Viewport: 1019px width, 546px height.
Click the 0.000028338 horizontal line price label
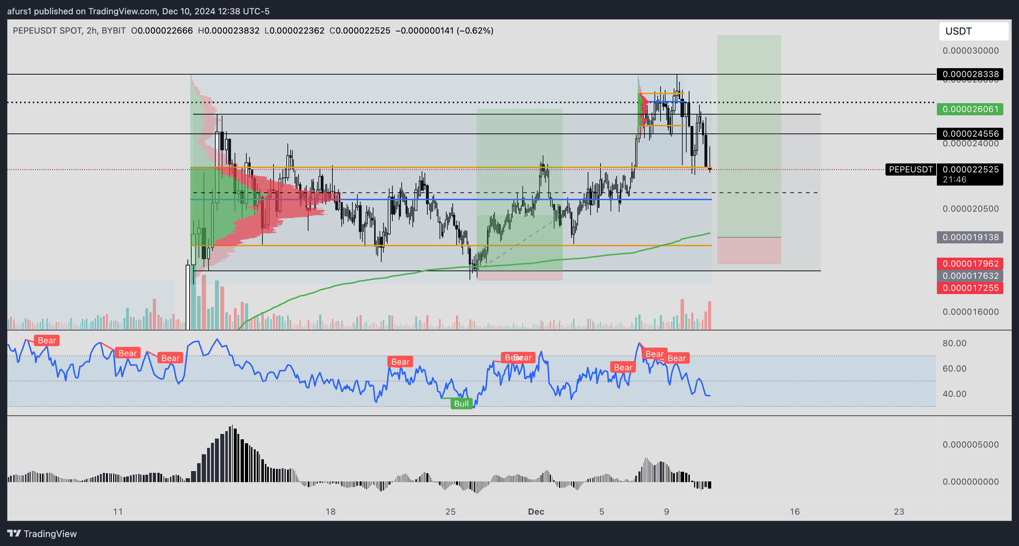click(x=970, y=74)
